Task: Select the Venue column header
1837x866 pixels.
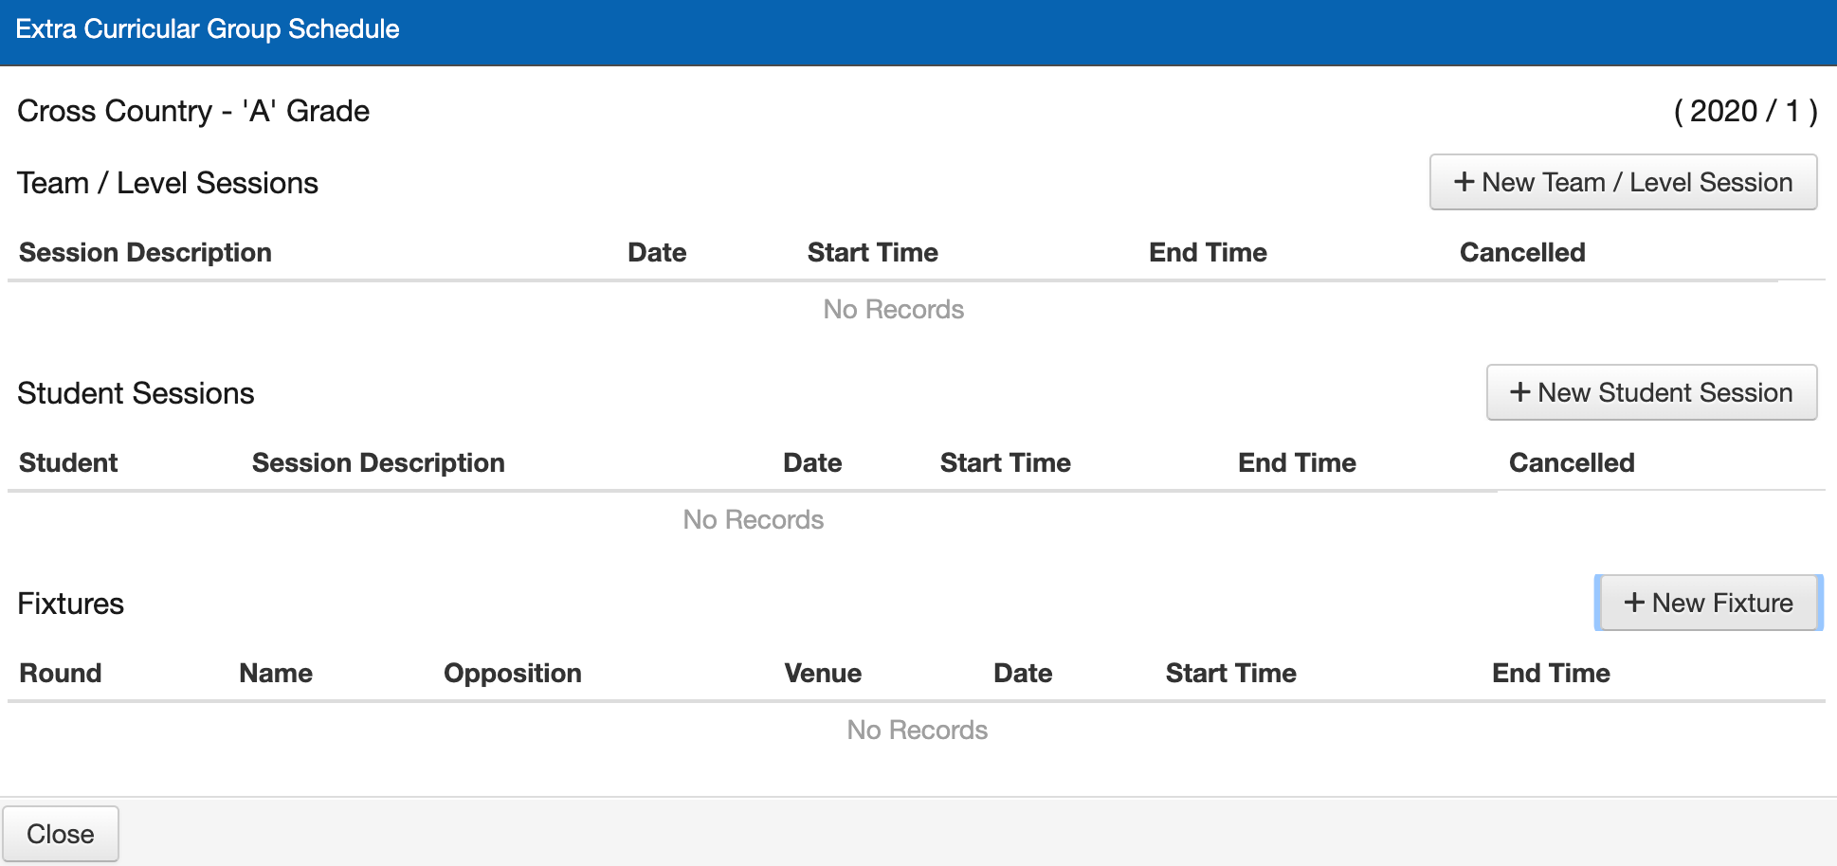Action: tap(823, 673)
